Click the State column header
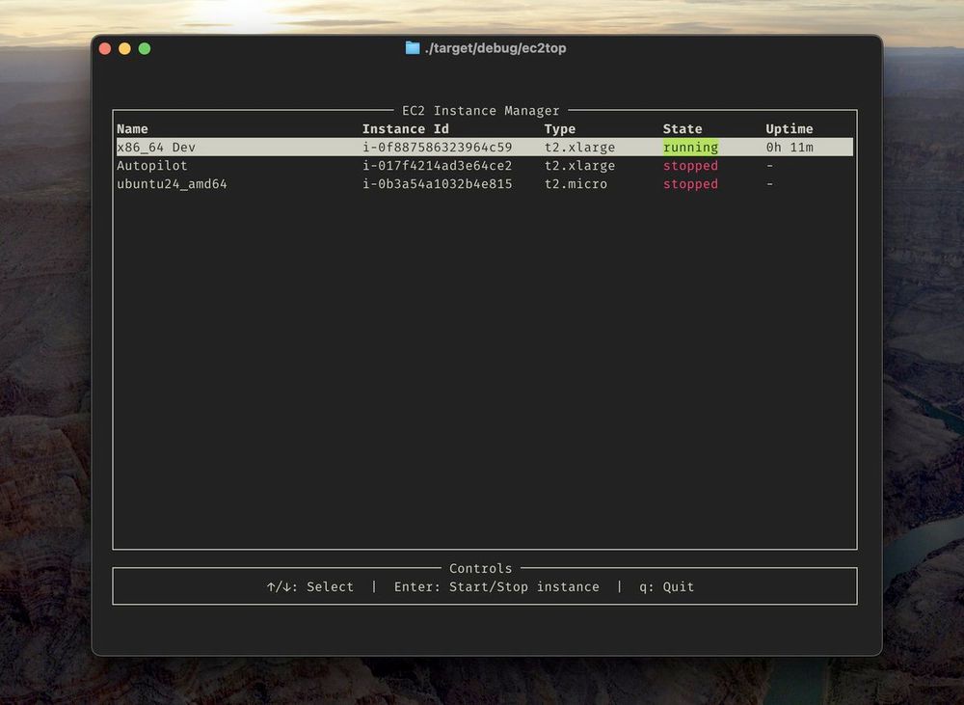 [x=683, y=128]
